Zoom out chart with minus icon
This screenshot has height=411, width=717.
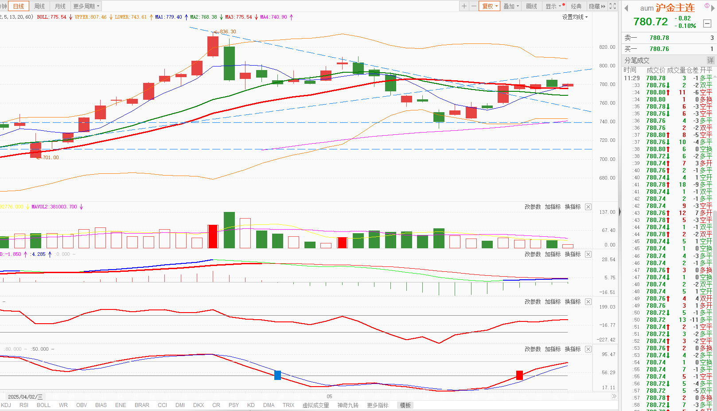(x=474, y=6)
